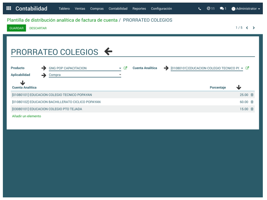The image size is (267, 200).
Task: Delete the COLEGIO TECNICO POPAYAN row
Action: pyautogui.click(x=252, y=95)
